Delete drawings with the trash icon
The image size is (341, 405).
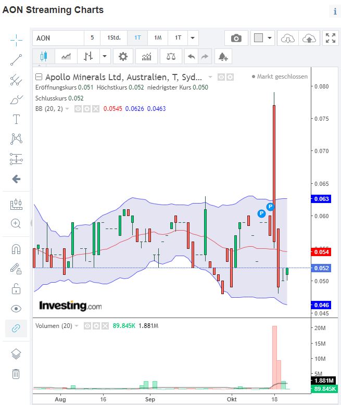(x=16, y=373)
